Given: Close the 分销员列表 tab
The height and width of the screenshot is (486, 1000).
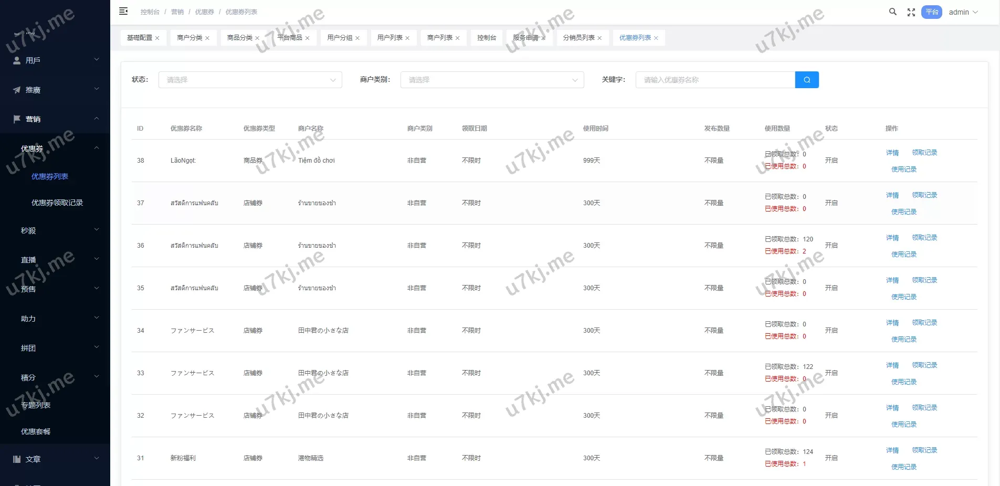Looking at the screenshot, I should 599,38.
